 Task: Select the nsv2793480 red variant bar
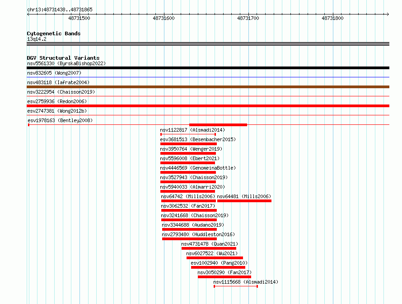coord(189,239)
